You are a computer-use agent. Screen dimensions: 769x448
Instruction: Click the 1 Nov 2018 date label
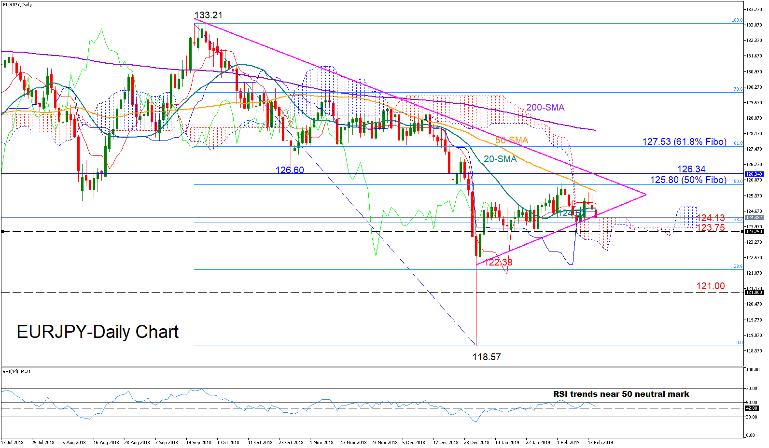(322, 442)
